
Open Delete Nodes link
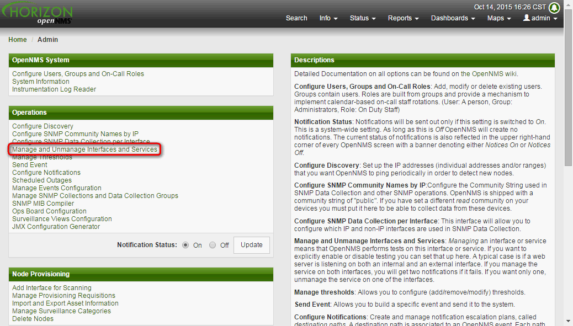tap(33, 318)
